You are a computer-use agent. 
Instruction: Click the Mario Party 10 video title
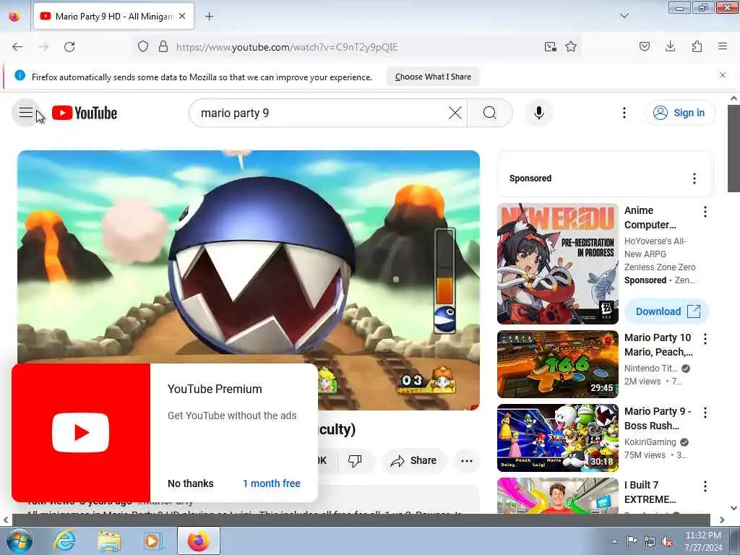(658, 345)
